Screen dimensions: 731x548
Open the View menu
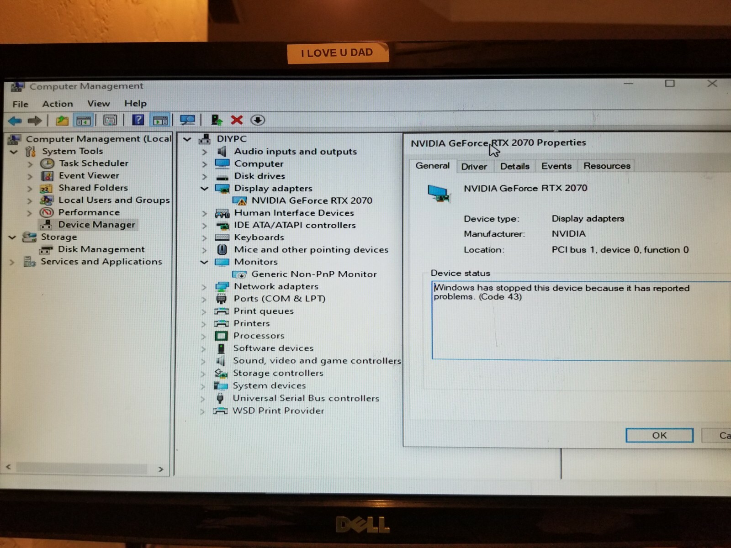(99, 104)
